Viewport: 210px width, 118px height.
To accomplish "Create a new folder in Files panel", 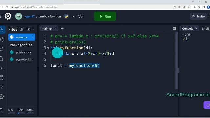I will pyautogui.click(x=29, y=29).
